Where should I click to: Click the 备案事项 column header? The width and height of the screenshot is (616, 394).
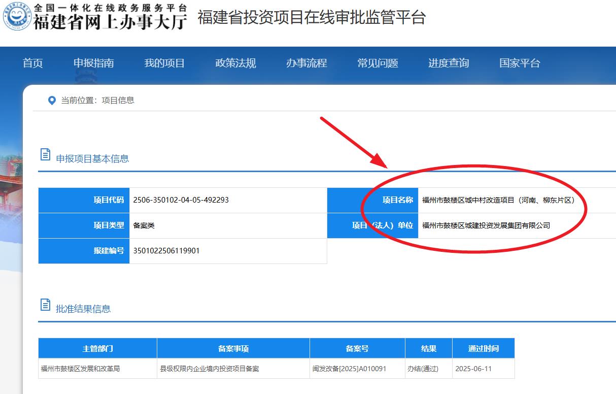233,349
